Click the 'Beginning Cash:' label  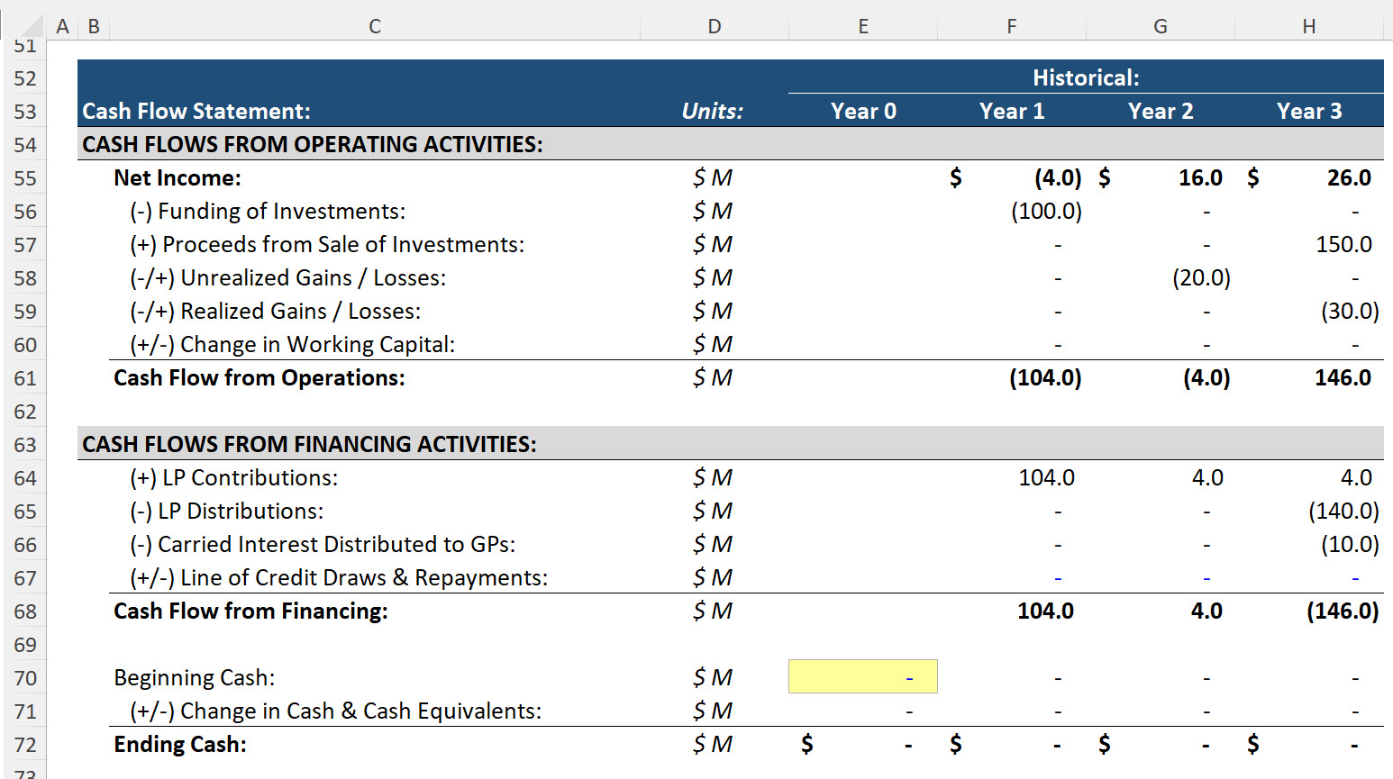click(x=195, y=677)
